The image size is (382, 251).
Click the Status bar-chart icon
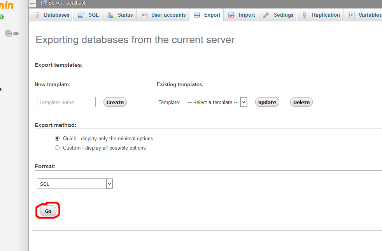click(110, 15)
